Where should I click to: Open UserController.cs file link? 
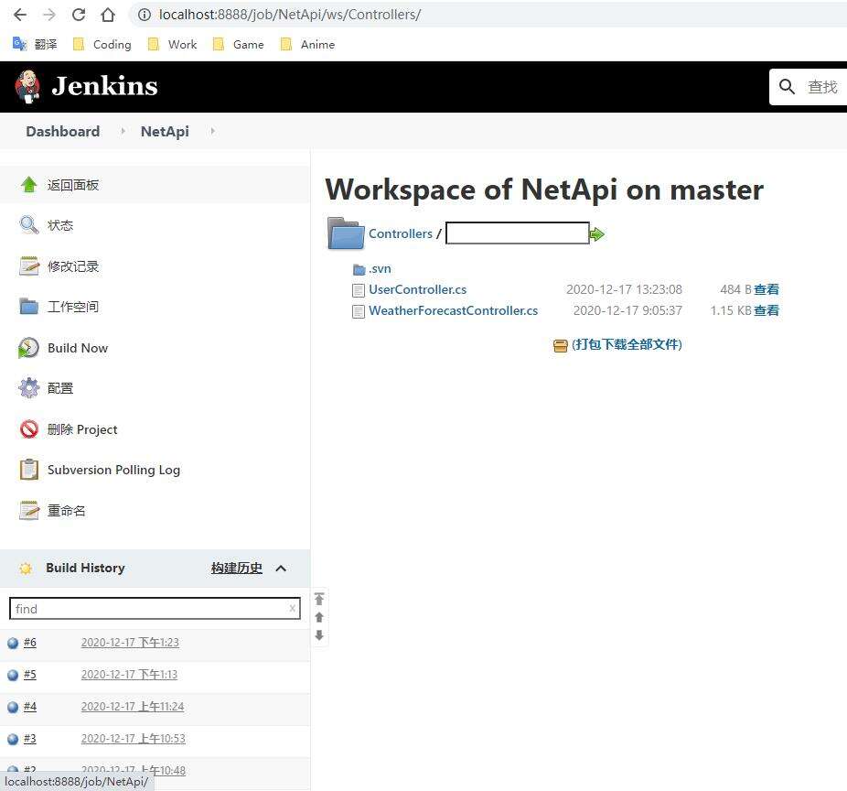418,290
